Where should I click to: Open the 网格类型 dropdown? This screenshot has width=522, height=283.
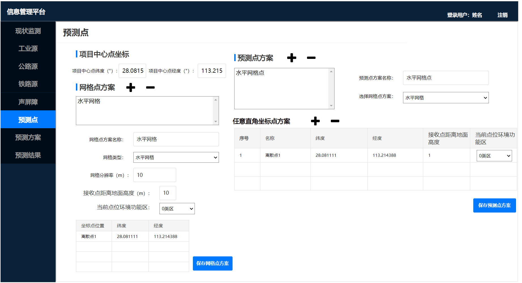[176, 157]
